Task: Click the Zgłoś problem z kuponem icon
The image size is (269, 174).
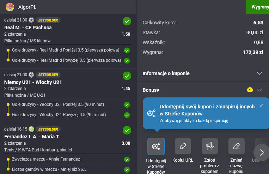Action: (x=210, y=146)
